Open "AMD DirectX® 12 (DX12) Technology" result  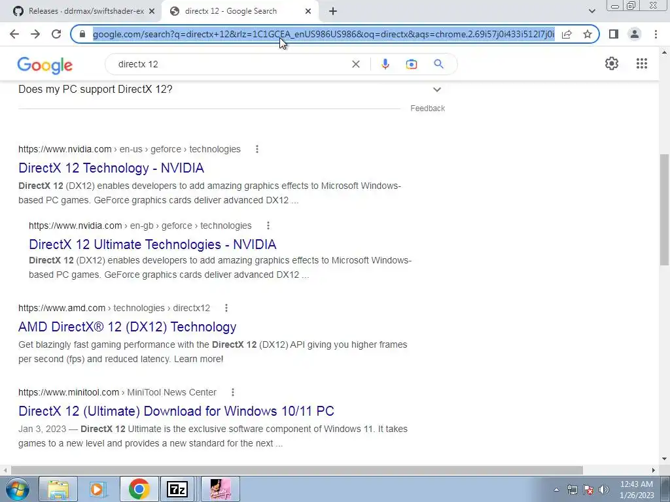128,327
